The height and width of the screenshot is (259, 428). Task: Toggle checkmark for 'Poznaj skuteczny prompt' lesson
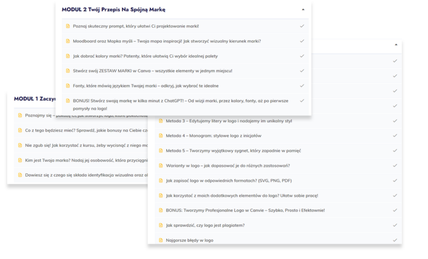pyautogui.click(x=301, y=26)
